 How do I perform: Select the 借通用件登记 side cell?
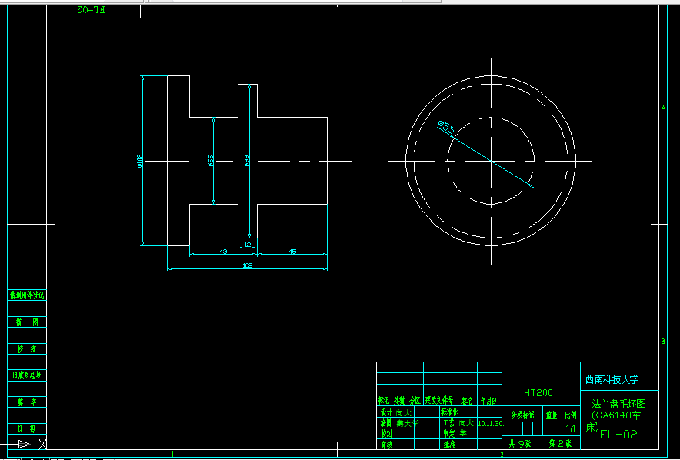coord(27,295)
